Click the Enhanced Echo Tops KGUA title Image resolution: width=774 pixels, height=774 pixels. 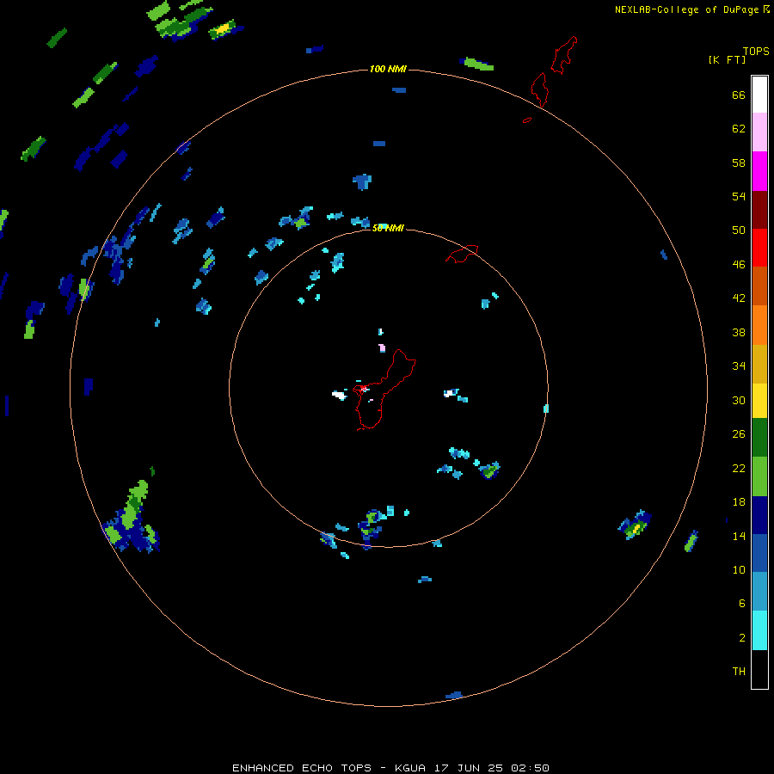[x=390, y=768]
